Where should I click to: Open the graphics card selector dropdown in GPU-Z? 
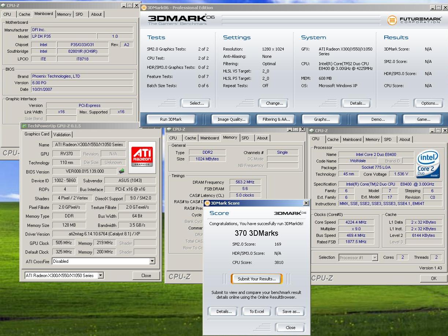pyautogui.click(x=101, y=275)
